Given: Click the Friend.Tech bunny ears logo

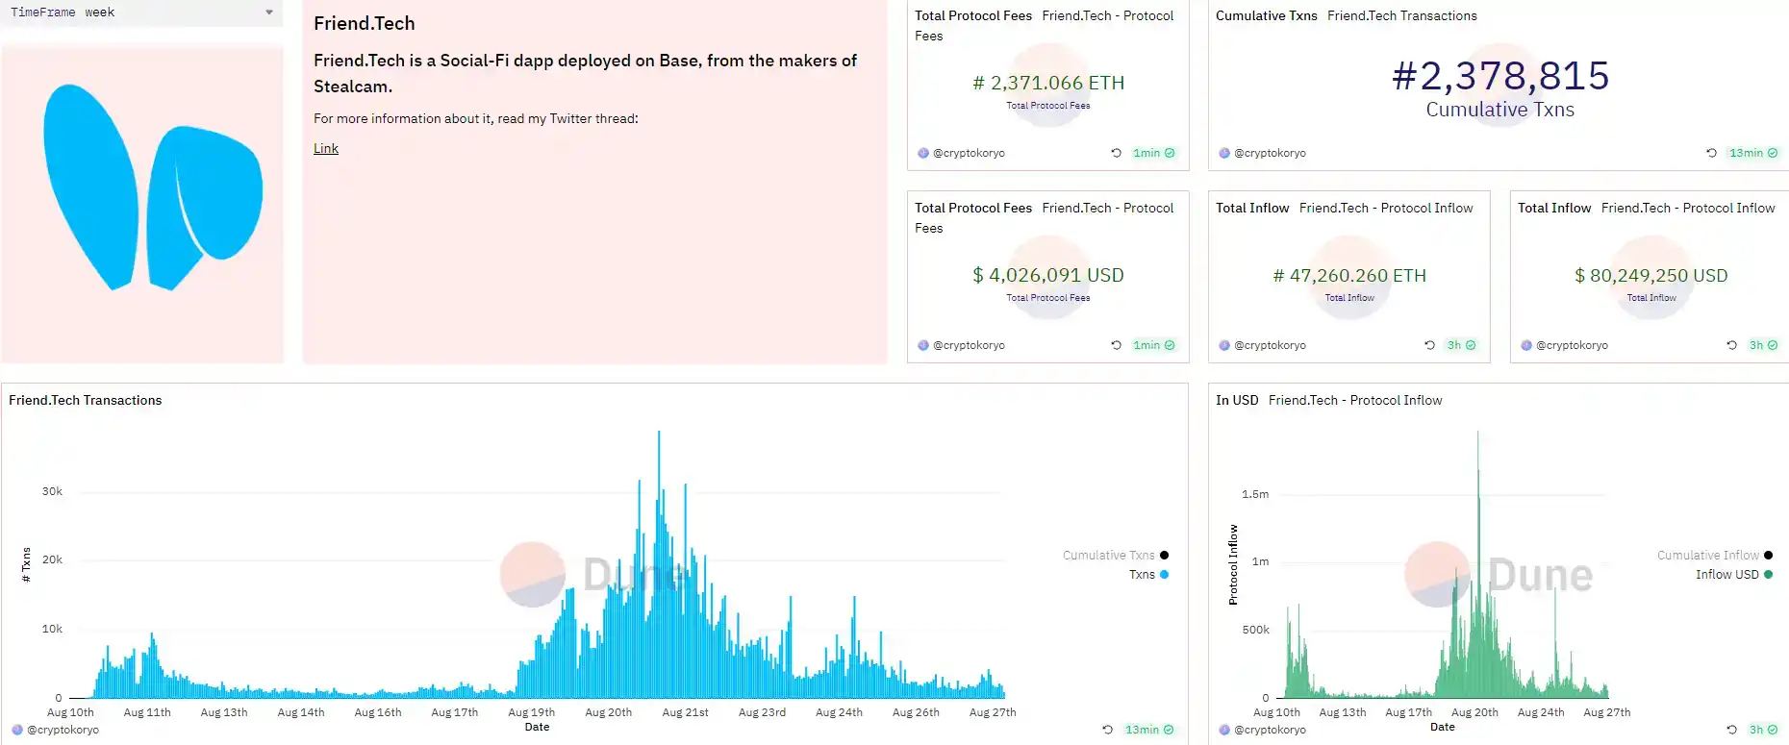Looking at the screenshot, I should click(153, 187).
